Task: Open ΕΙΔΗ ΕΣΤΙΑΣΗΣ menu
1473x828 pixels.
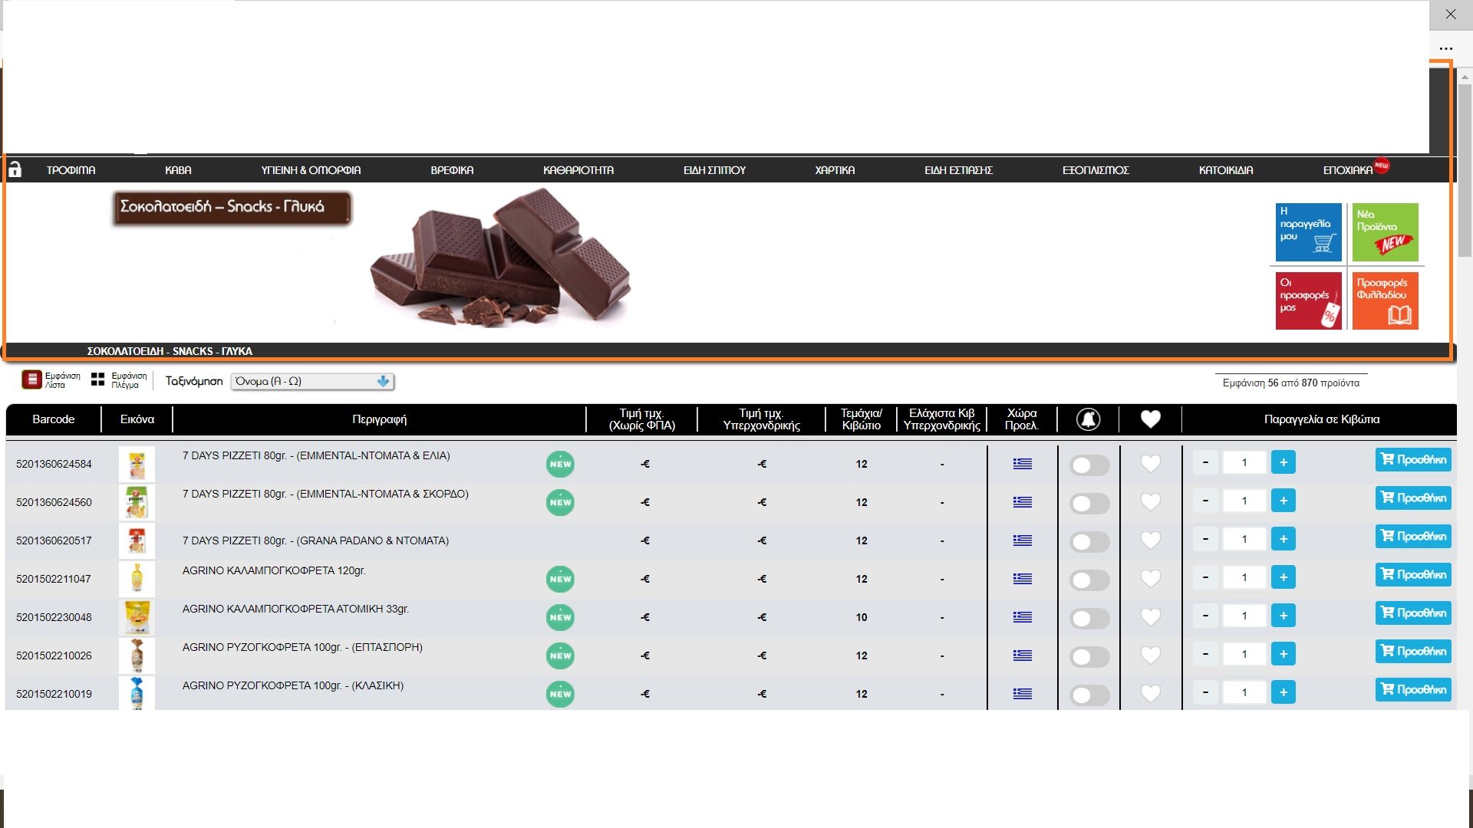Action: [958, 170]
